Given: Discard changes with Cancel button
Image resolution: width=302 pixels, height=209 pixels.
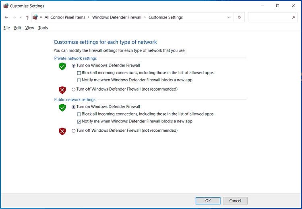Looking at the screenshot, I should (x=235, y=201).
